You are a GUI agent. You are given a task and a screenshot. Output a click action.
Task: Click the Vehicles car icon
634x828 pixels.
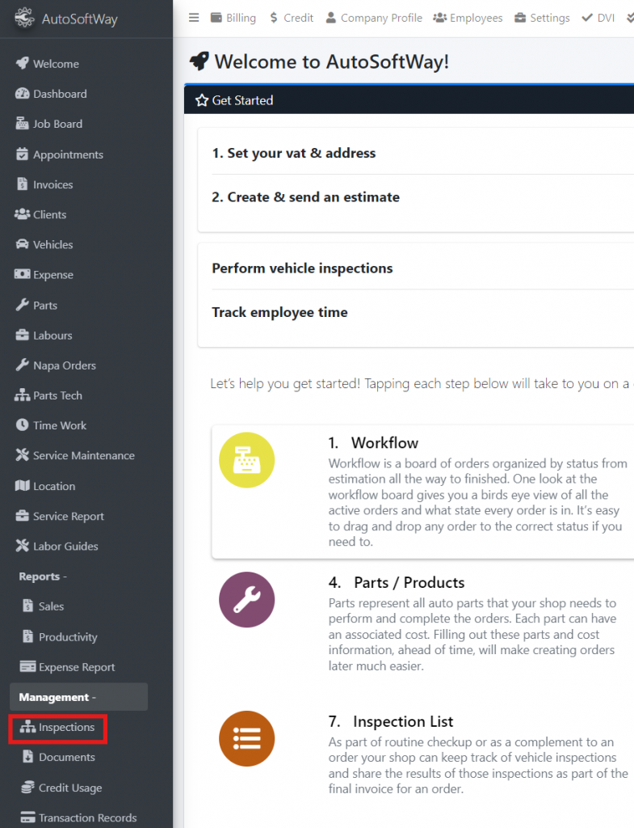coord(22,244)
